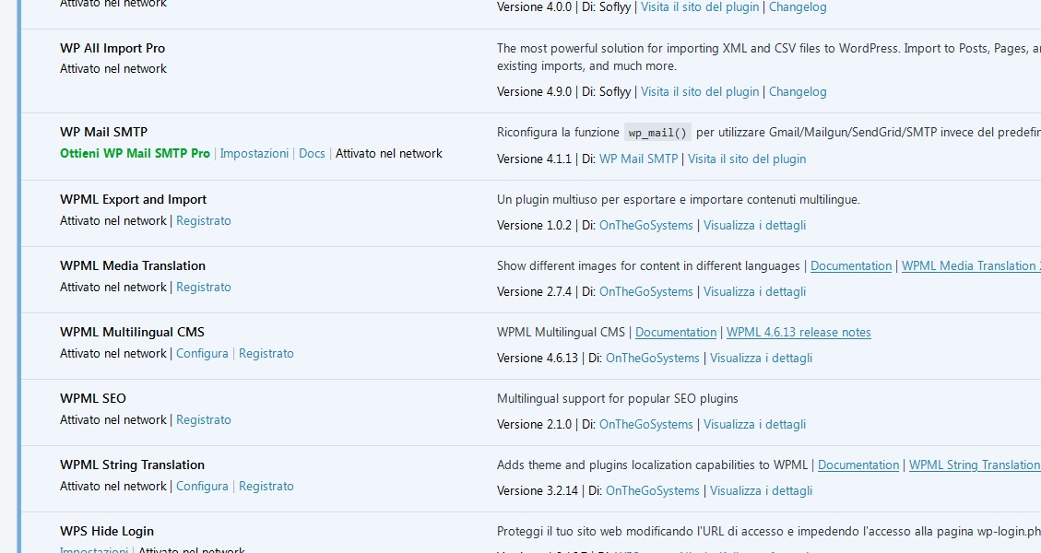The width and height of the screenshot is (1041, 553).
Task: Visit plugin site for WP All Import Pro
Action: (700, 91)
